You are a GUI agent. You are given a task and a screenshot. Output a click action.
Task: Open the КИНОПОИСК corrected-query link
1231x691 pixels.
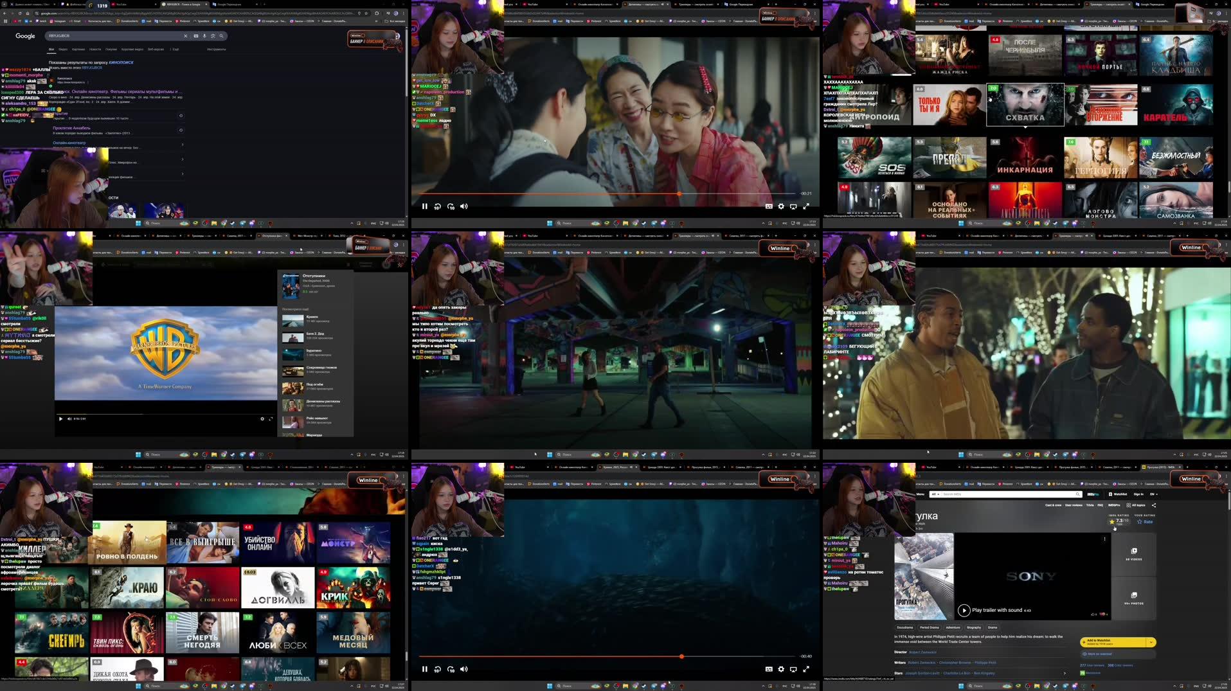point(121,62)
